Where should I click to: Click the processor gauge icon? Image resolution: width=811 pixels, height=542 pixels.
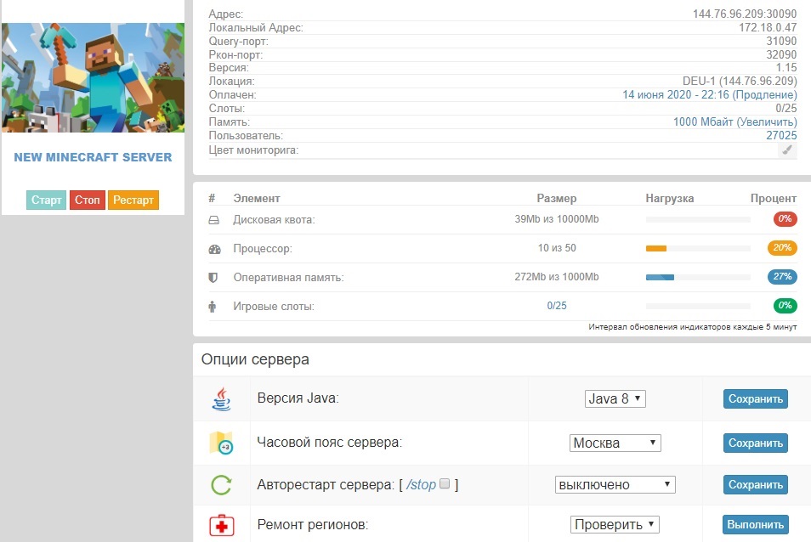[x=214, y=249]
